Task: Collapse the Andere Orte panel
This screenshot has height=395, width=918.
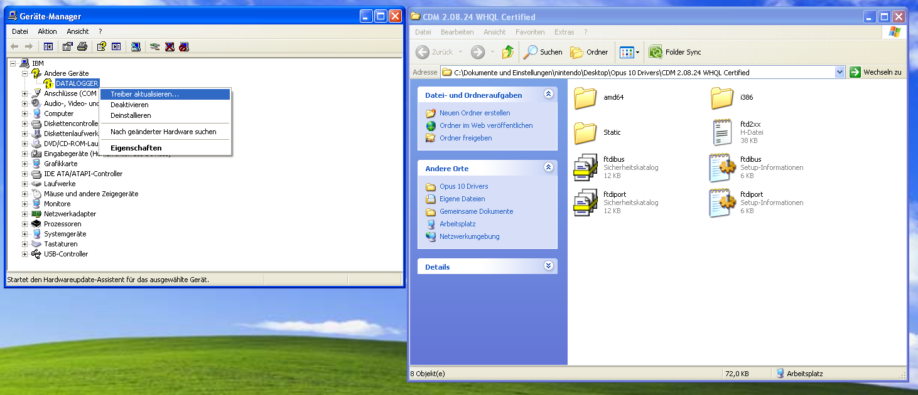Action: tap(548, 167)
